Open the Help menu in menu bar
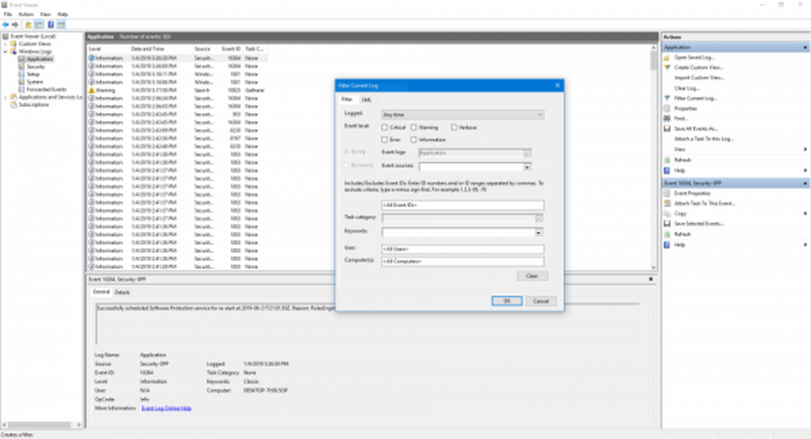This screenshot has height=439, width=811. tap(62, 15)
